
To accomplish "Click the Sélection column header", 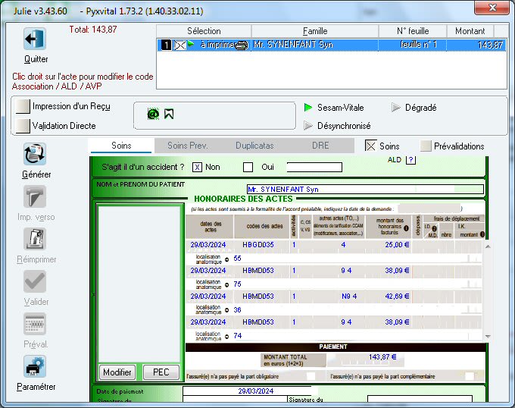I will tap(204, 31).
